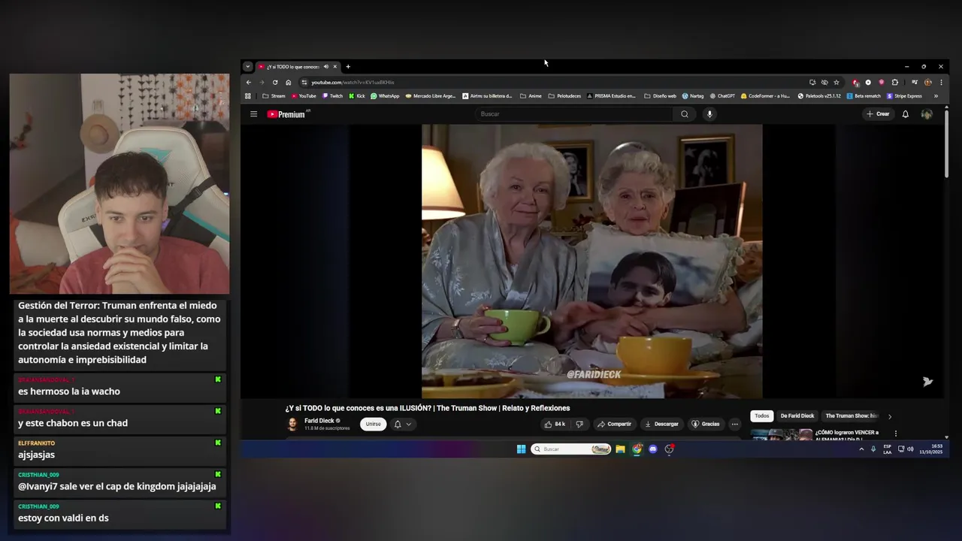Open the Diseño web bookmarks folder

[x=660, y=96]
